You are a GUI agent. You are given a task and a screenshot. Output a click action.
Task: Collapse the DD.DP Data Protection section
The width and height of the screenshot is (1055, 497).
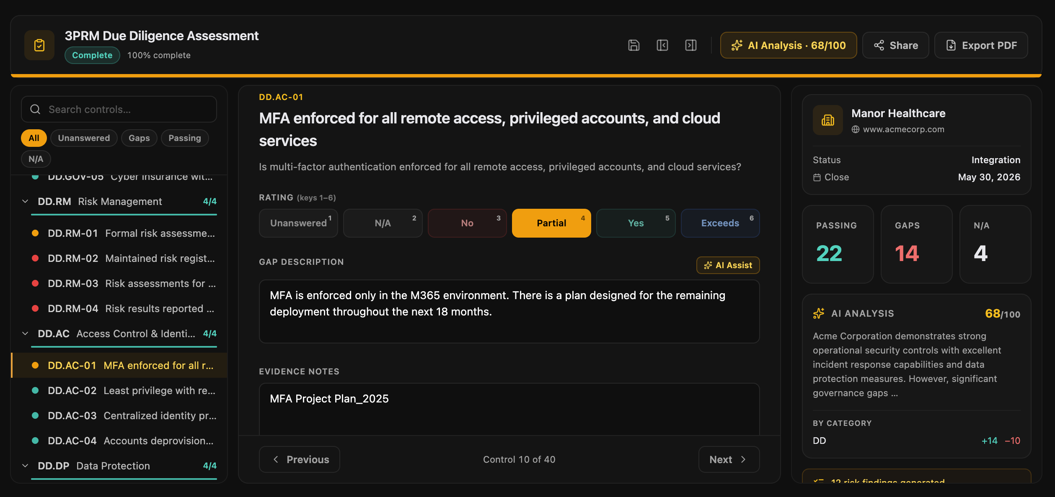[25, 466]
